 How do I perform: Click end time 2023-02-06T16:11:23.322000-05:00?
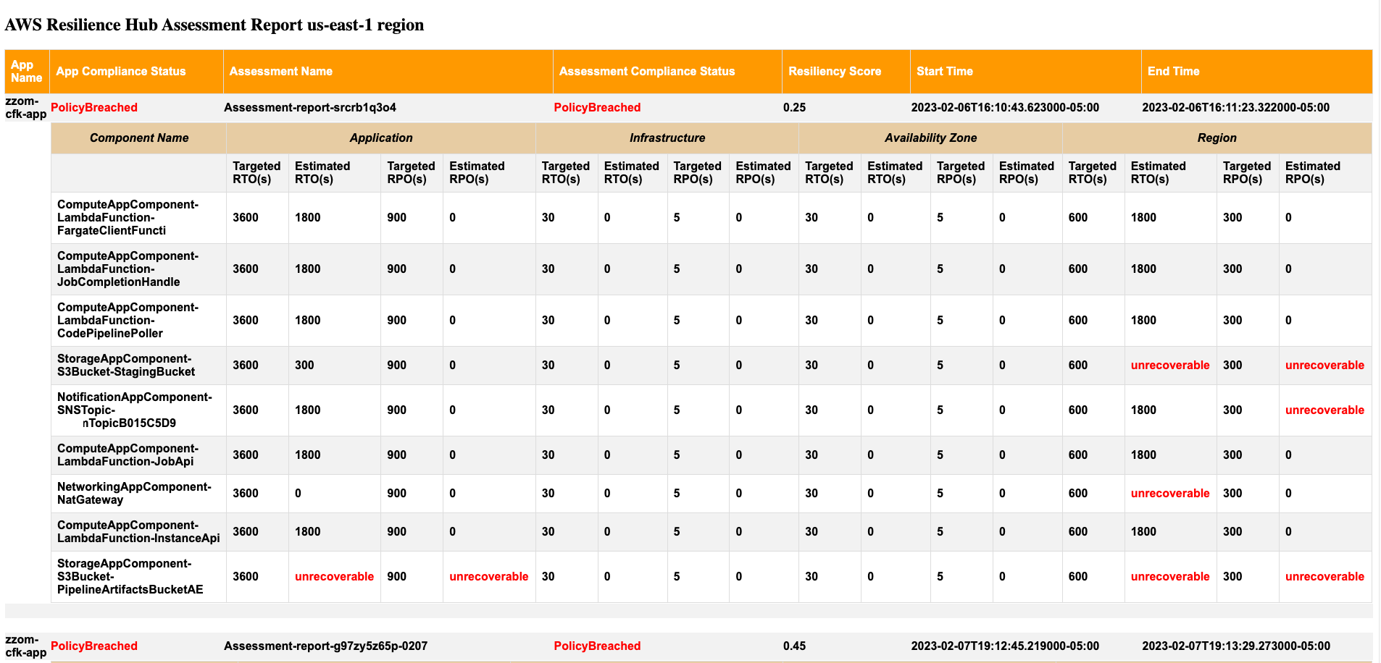tap(1236, 108)
